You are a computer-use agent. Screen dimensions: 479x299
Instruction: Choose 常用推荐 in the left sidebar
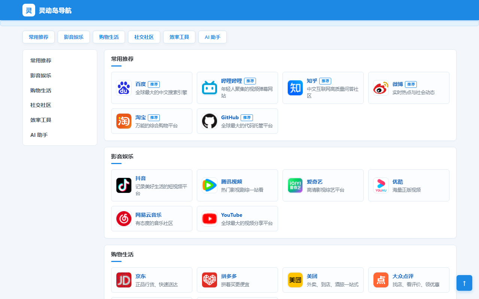[60, 61]
